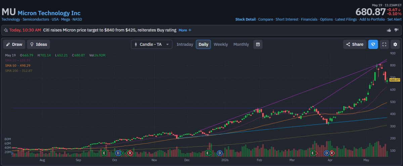Expand the Candle - TA chart type dropdown
Image resolution: width=403 pixels, height=166 pixels.
pos(151,44)
